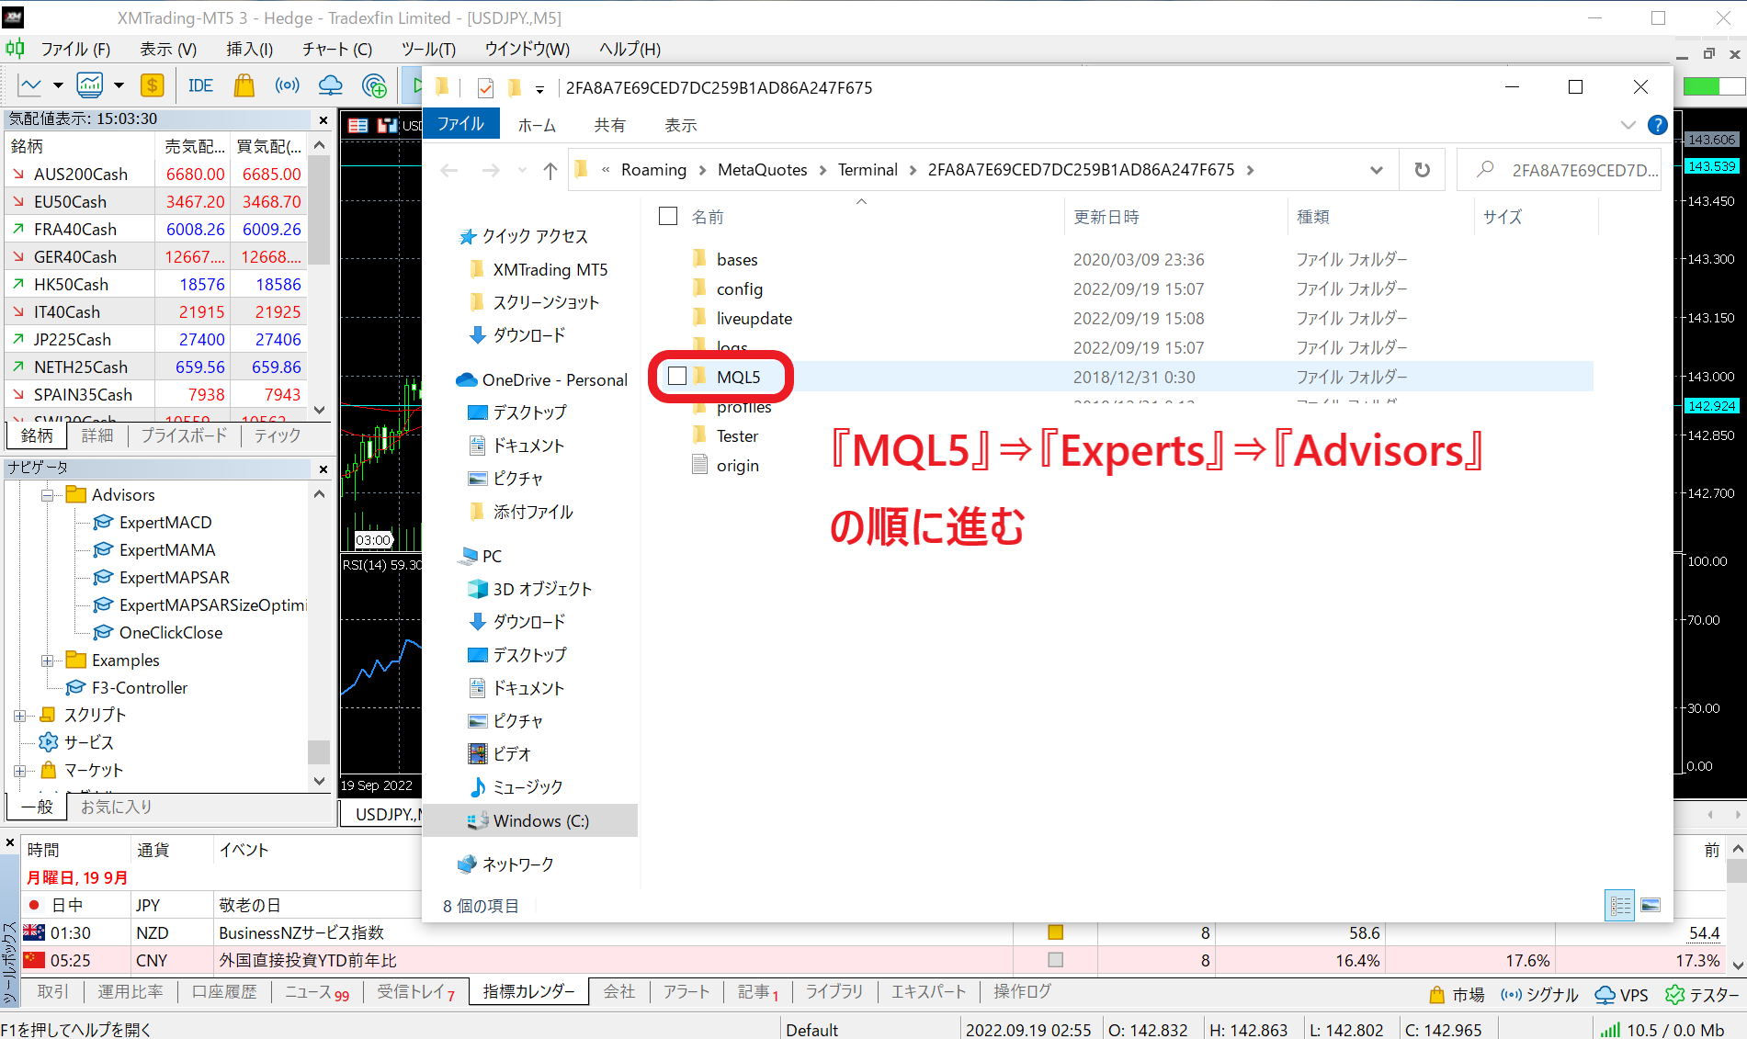Select OneClickClose expert advisor

[171, 632]
